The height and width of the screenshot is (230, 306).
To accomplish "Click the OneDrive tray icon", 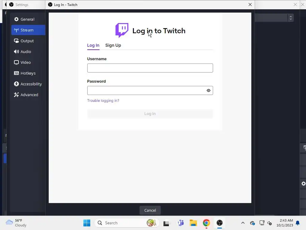I will (252, 223).
